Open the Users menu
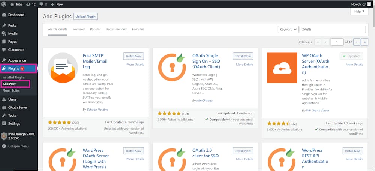Viewport: 375px width, 171px height. tap(12, 99)
